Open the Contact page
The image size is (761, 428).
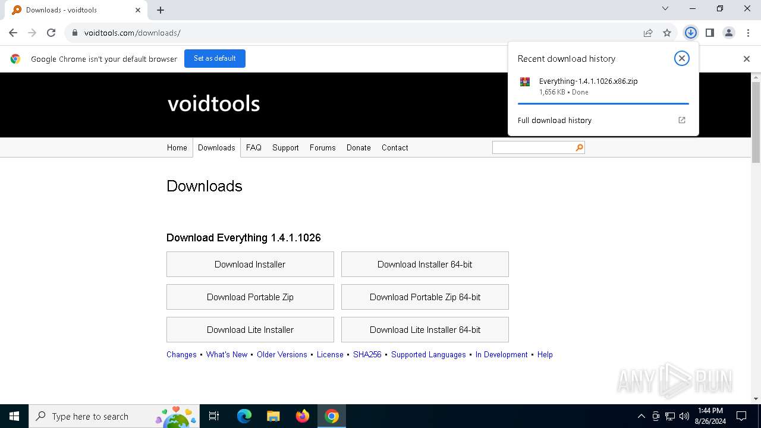pos(395,147)
